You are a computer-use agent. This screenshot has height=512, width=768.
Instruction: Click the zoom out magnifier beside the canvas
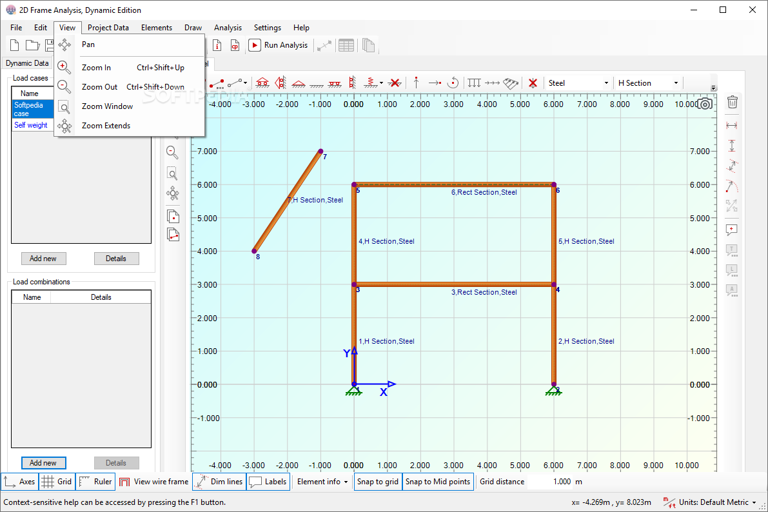click(x=172, y=152)
